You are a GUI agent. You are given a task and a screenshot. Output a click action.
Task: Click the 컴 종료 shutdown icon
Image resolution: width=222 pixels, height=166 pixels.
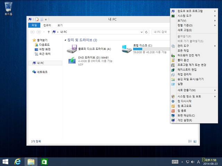coord(173,111)
